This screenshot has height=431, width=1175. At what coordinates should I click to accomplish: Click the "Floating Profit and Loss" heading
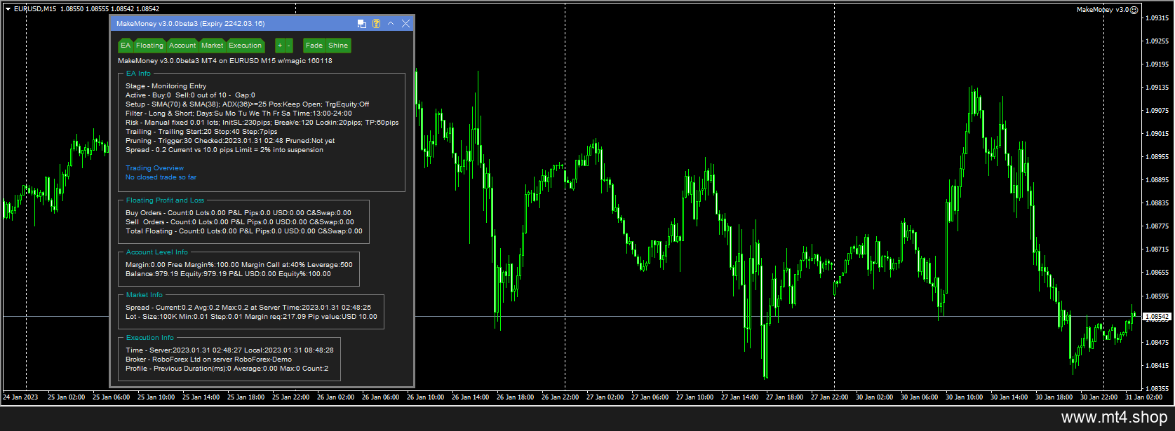[165, 200]
